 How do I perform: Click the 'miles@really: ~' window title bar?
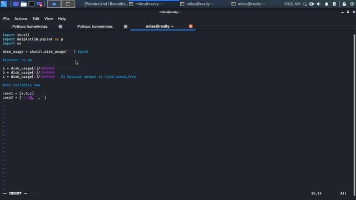tap(170, 12)
